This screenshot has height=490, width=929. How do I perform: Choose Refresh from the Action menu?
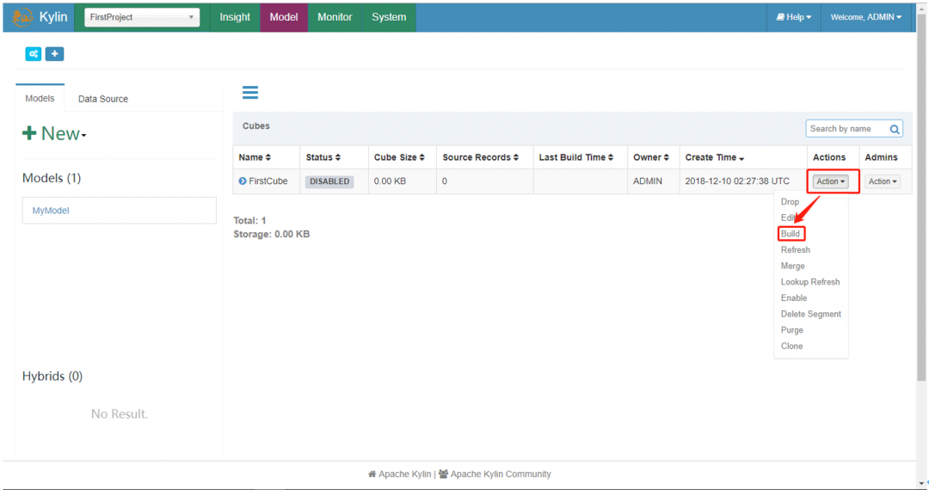795,250
